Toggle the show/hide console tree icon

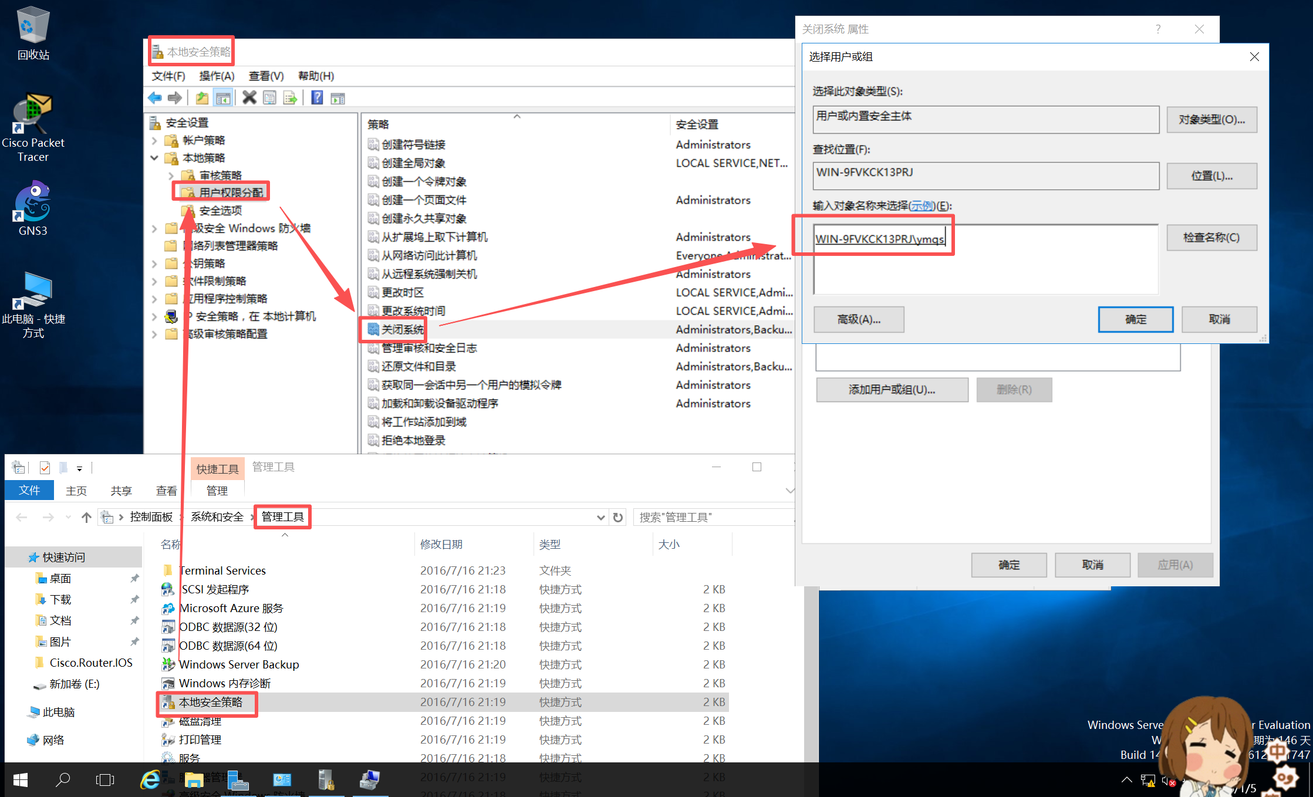coord(223,98)
